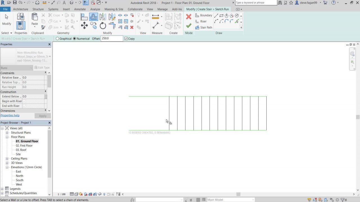This screenshot has width=360, height=202.
Task: Click the Modify arrow tool
Action: click(6, 20)
